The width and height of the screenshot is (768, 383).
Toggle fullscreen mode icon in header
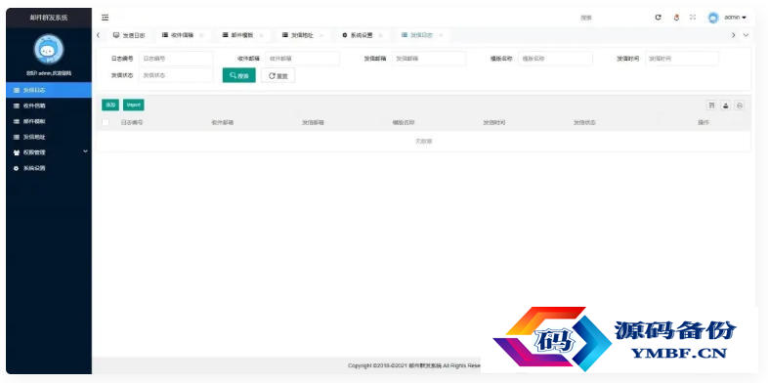pos(693,18)
